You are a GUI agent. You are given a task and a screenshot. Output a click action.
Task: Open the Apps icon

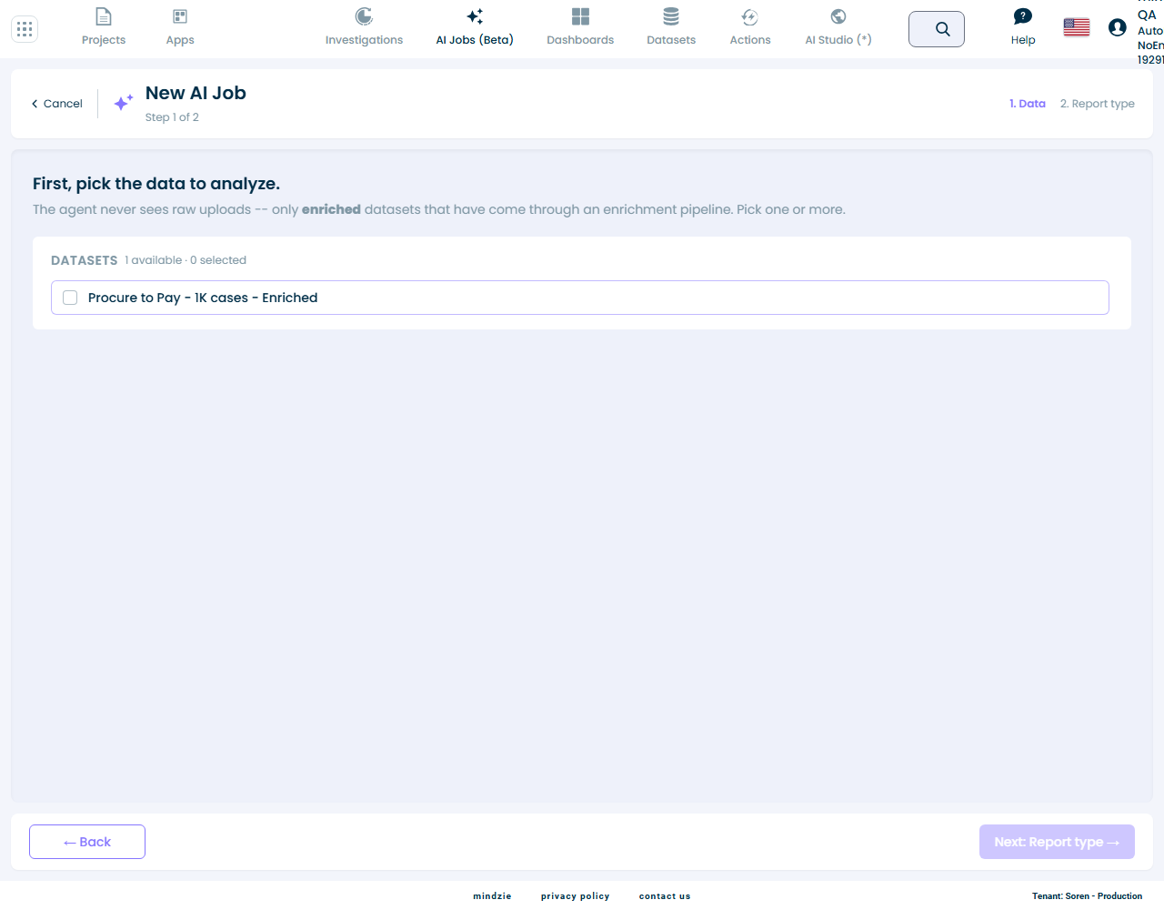180,16
